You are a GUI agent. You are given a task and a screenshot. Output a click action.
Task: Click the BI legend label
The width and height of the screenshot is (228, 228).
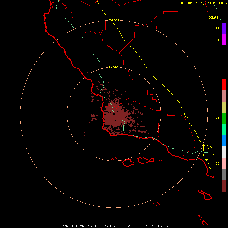[217, 186]
